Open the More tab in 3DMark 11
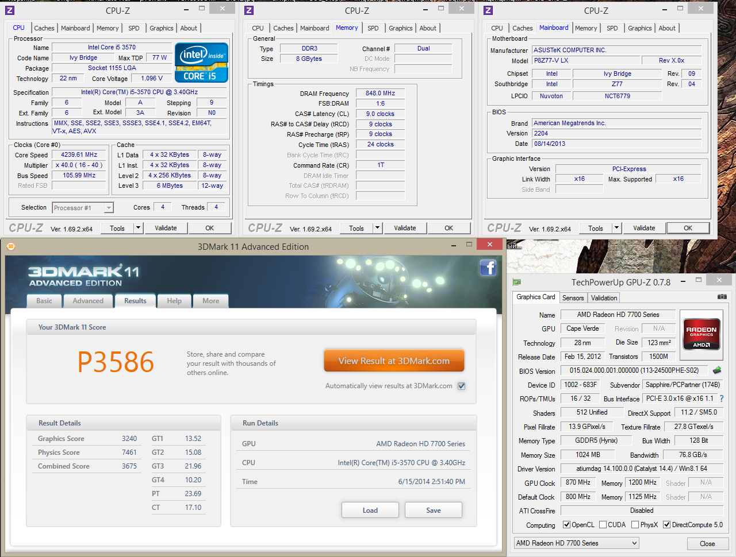The height and width of the screenshot is (557, 736). (210, 301)
